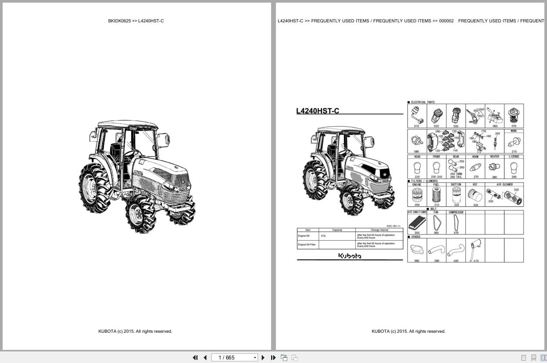Select the HST filter 325
This screenshot has width=547, height=363.
pos(475,195)
